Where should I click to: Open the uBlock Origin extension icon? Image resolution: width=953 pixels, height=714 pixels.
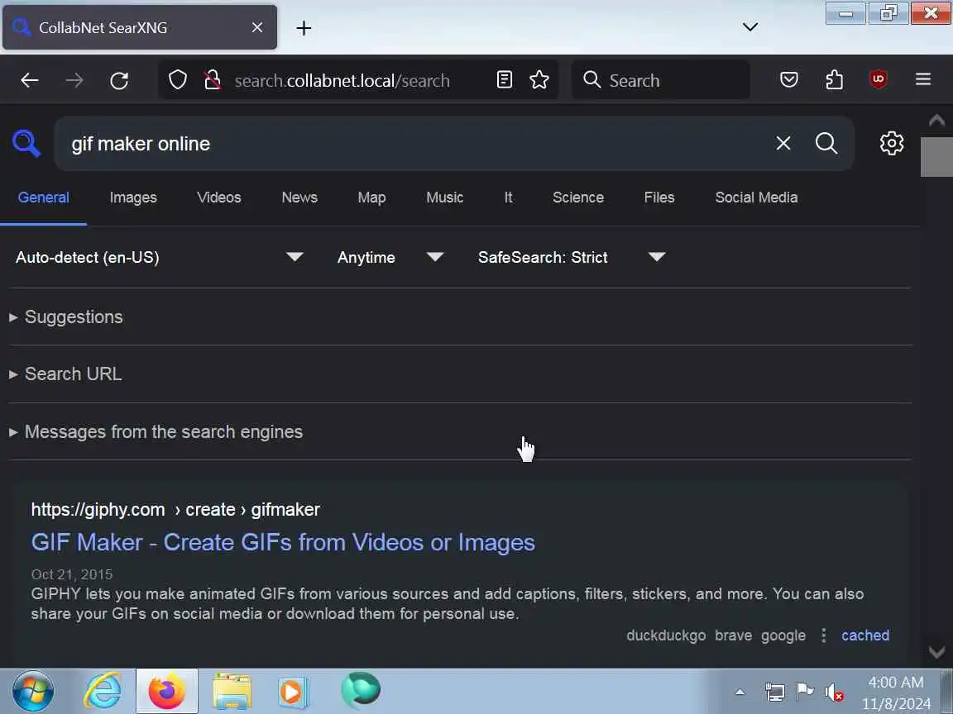pyautogui.click(x=879, y=79)
